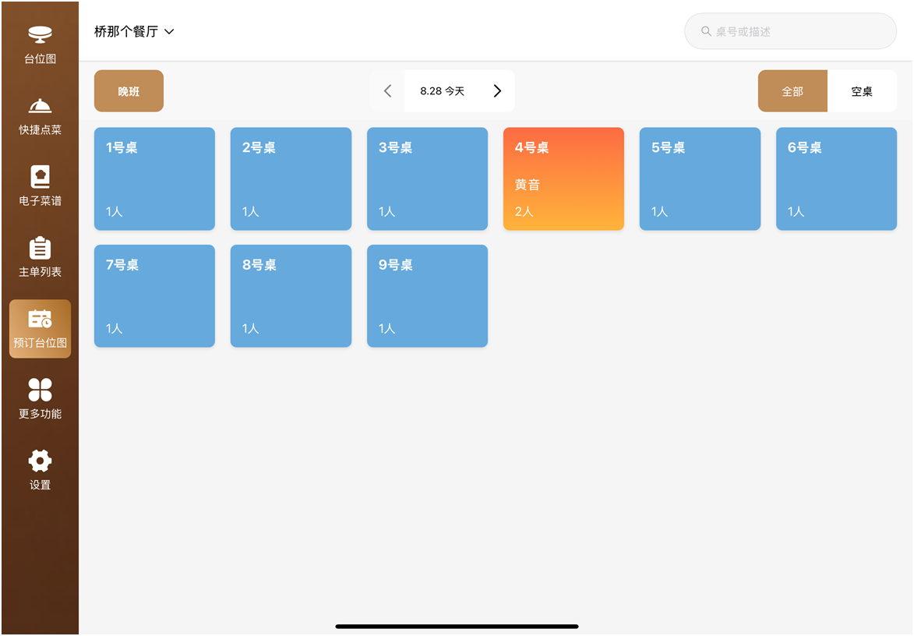Select the reserved 4号桌 orange tile

tap(563, 179)
